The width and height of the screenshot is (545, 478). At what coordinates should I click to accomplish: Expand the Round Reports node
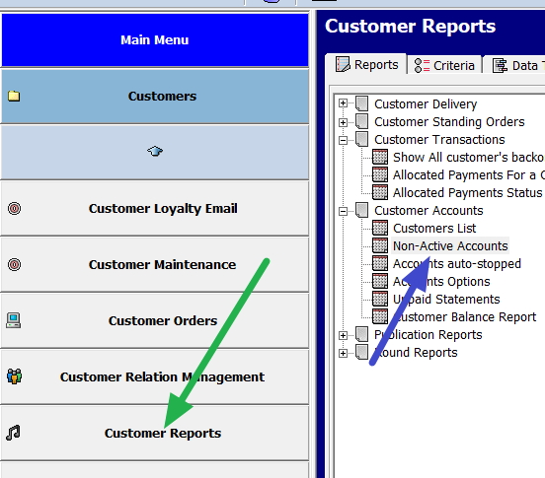[343, 354]
